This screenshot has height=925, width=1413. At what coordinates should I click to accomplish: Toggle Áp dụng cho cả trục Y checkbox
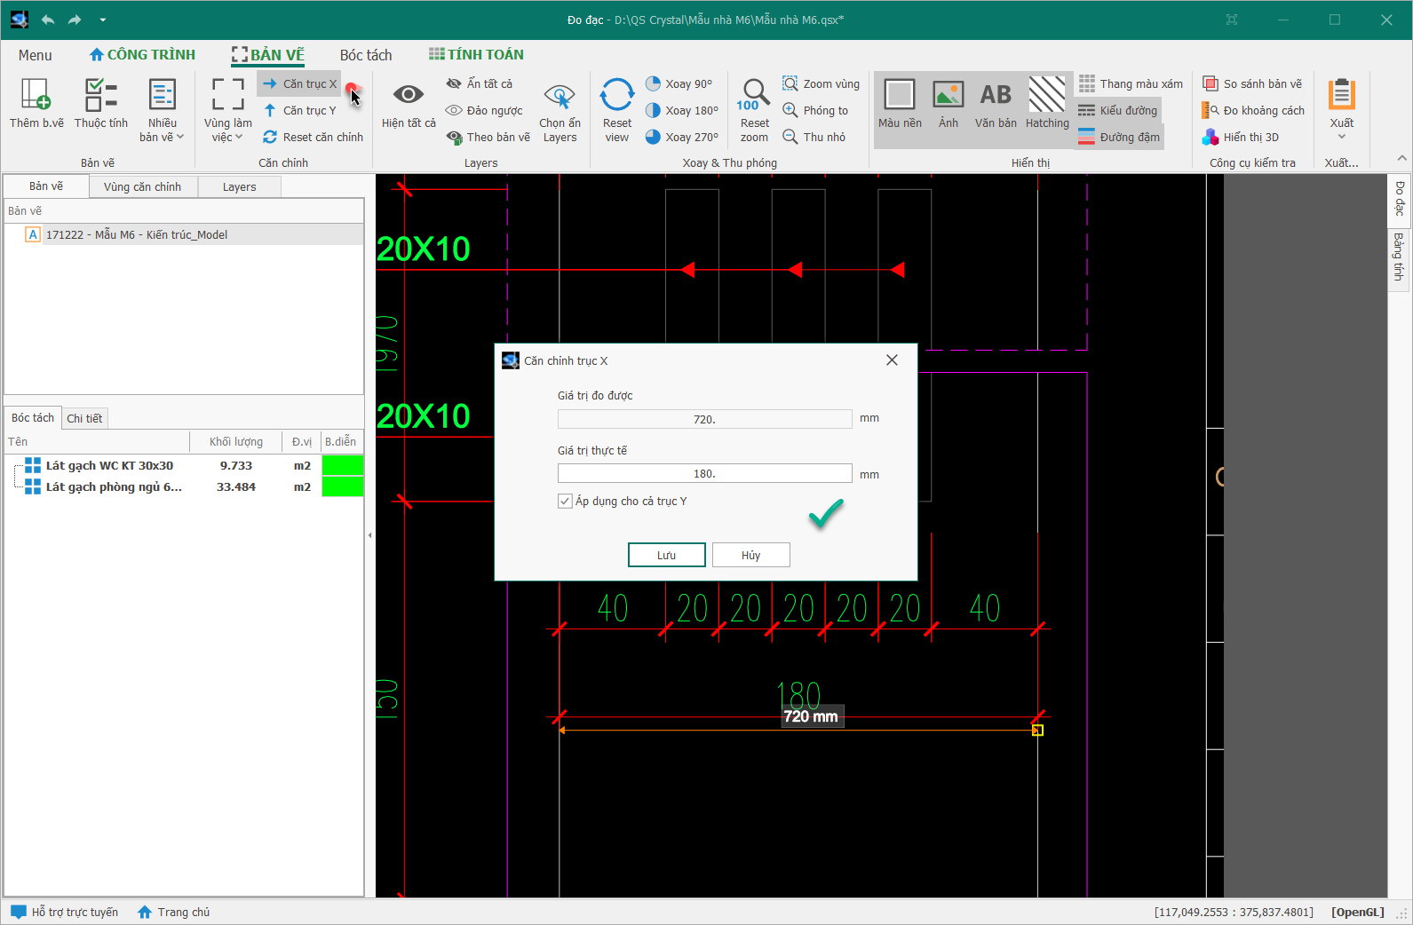565,502
